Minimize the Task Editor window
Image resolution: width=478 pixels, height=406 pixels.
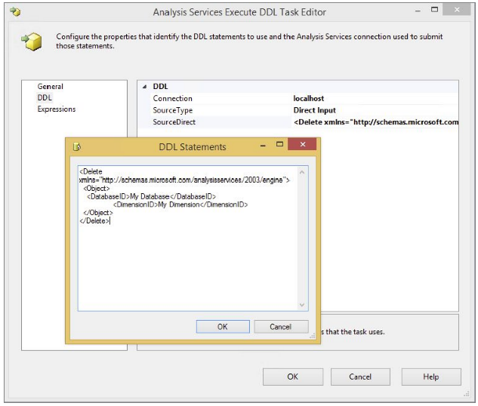[x=416, y=11]
